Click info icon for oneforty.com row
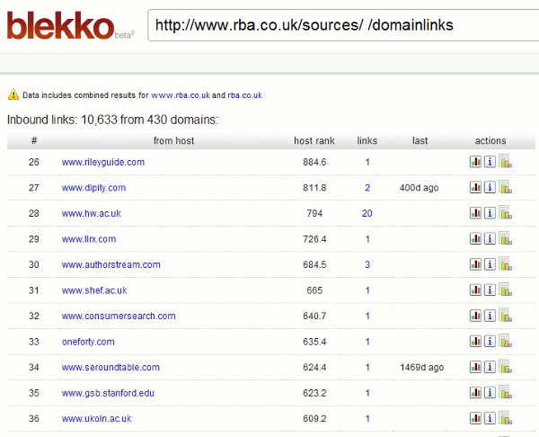539x437 pixels. pos(490,342)
